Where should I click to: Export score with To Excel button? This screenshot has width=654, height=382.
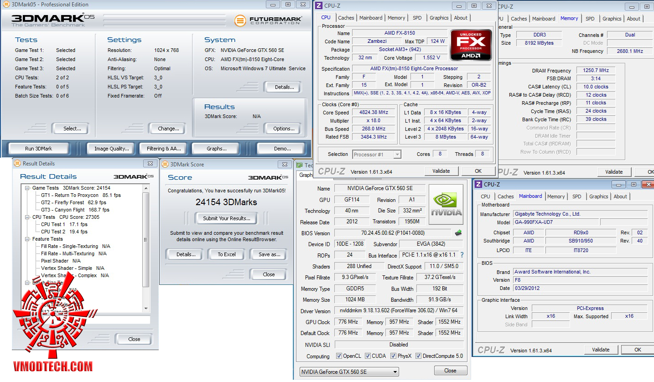point(227,254)
